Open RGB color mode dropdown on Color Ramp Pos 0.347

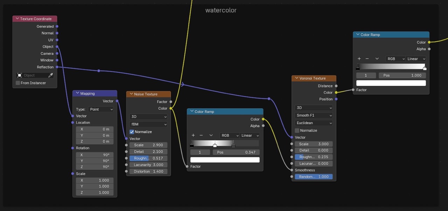[230, 136]
